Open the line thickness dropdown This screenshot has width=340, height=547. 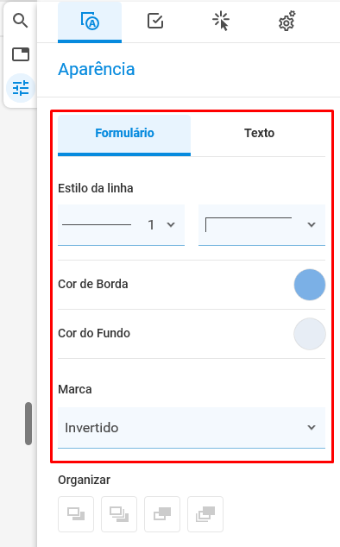pyautogui.click(x=121, y=225)
